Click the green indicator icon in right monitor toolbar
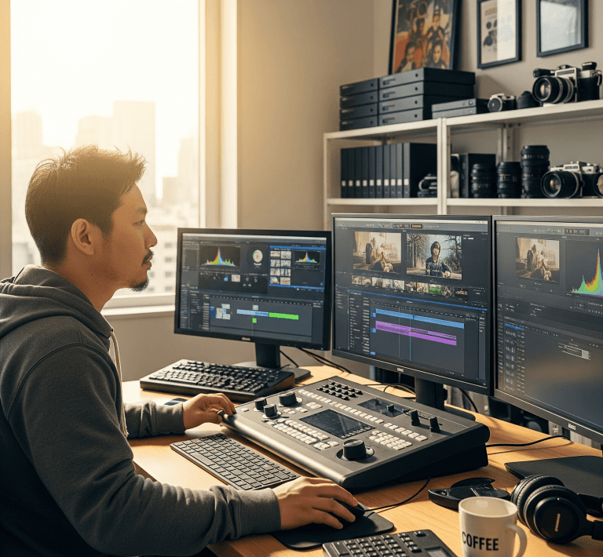Screen dimensions: 603x557 coord(554,231)
